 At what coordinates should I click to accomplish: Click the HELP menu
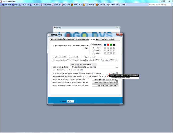[x=124, y=5]
